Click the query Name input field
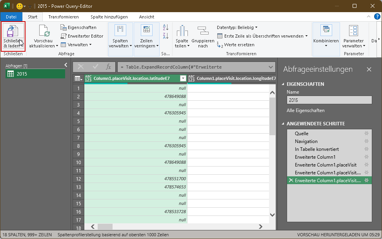Screen dimensions: 382x239 pos(329,100)
